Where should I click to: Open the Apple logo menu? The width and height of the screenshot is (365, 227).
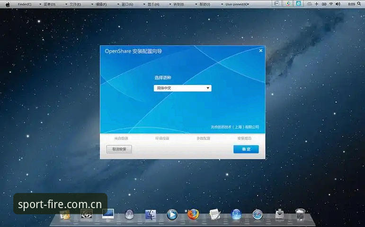8,4
